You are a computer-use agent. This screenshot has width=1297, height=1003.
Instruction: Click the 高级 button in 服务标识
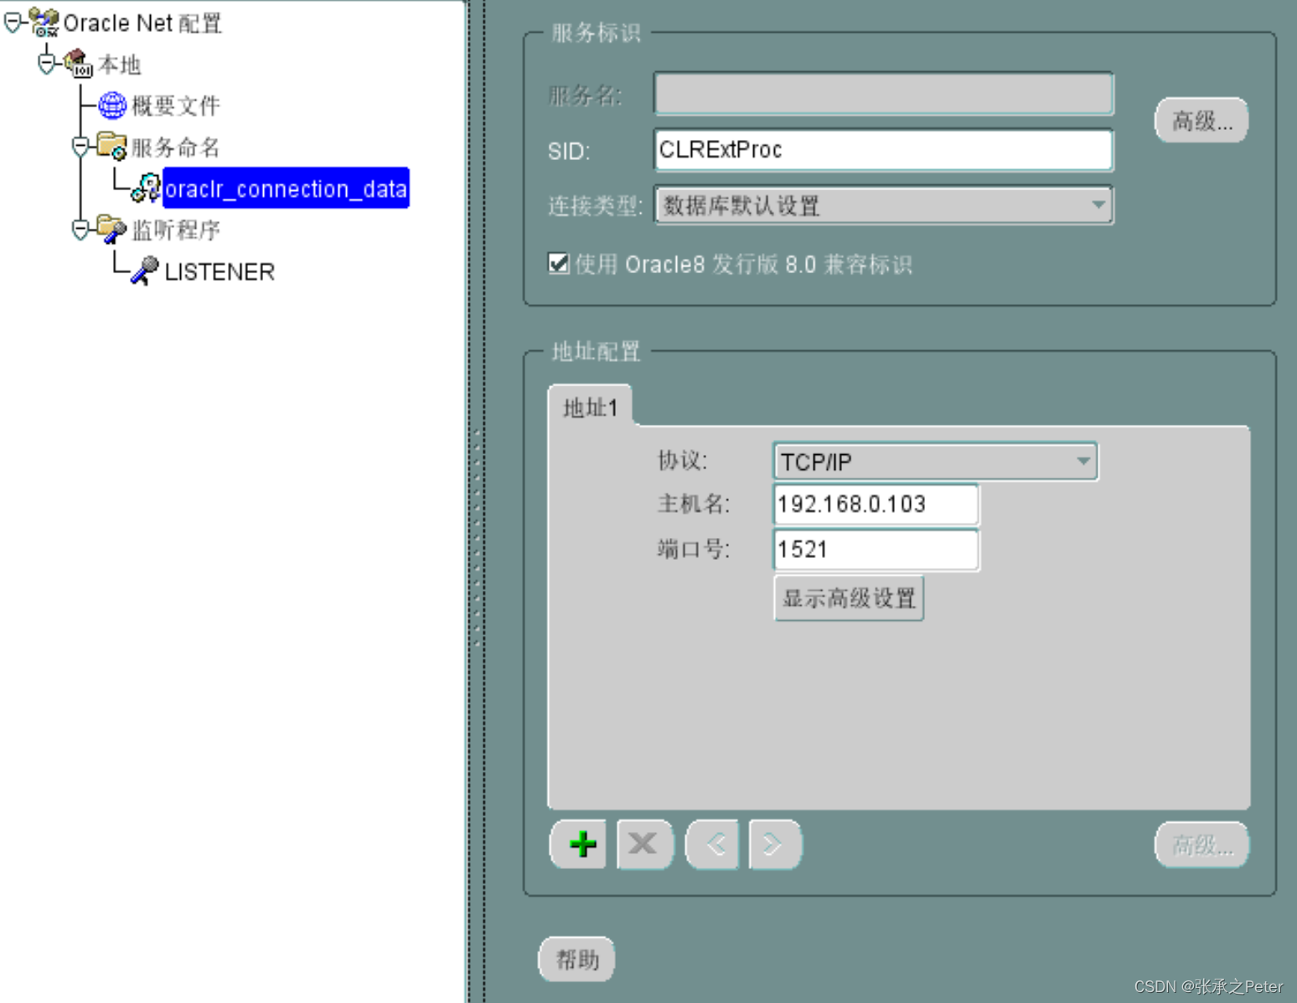point(1201,120)
